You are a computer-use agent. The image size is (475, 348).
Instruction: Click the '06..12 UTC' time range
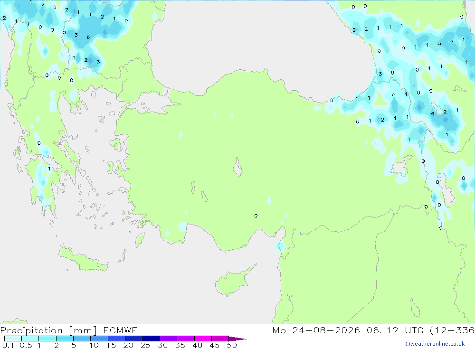pyautogui.click(x=394, y=330)
